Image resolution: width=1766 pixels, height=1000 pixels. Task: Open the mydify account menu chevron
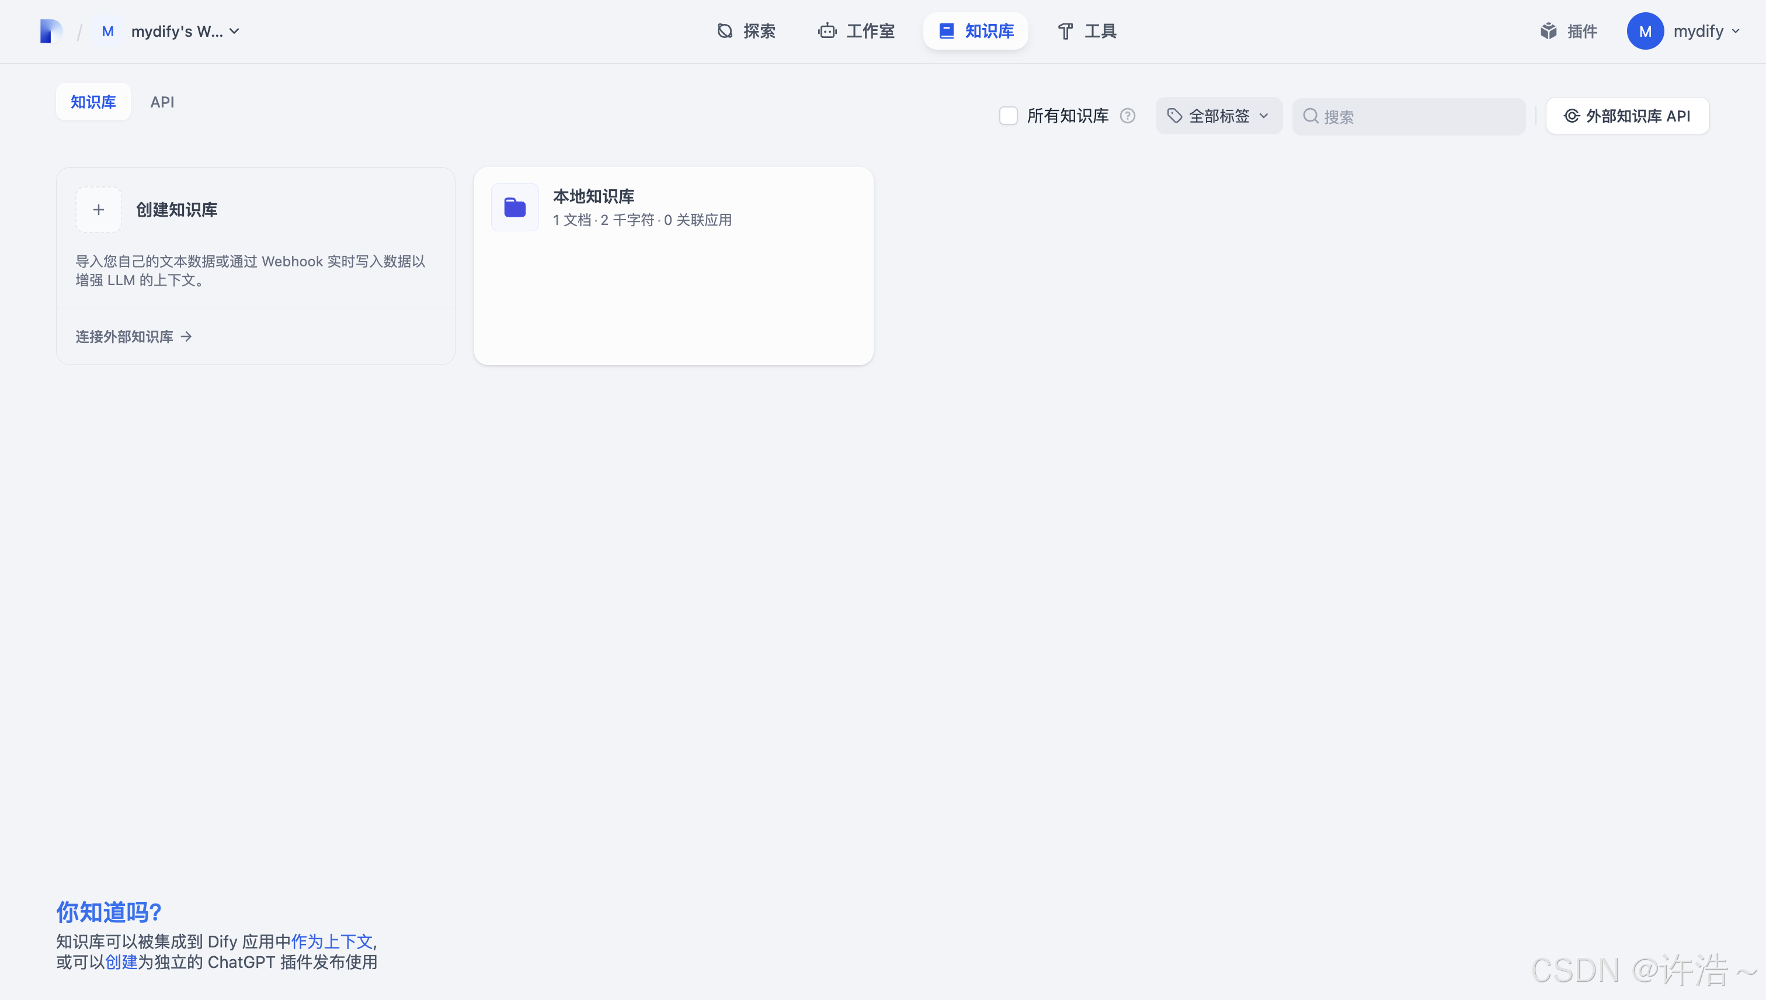click(x=1736, y=32)
